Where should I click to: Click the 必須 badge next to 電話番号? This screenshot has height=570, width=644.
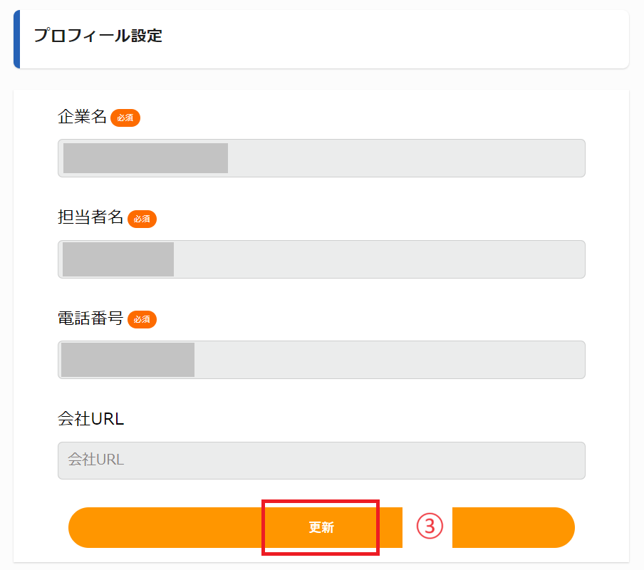[x=142, y=320]
